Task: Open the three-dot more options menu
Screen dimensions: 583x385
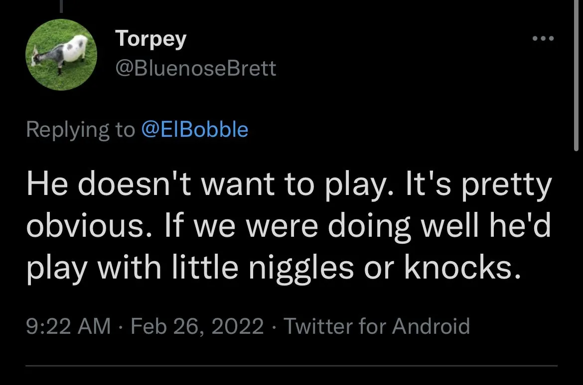Action: click(x=543, y=39)
